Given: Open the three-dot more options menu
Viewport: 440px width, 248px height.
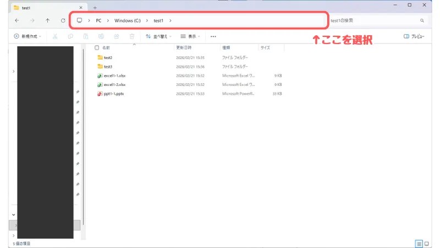Looking at the screenshot, I should tap(213, 36).
